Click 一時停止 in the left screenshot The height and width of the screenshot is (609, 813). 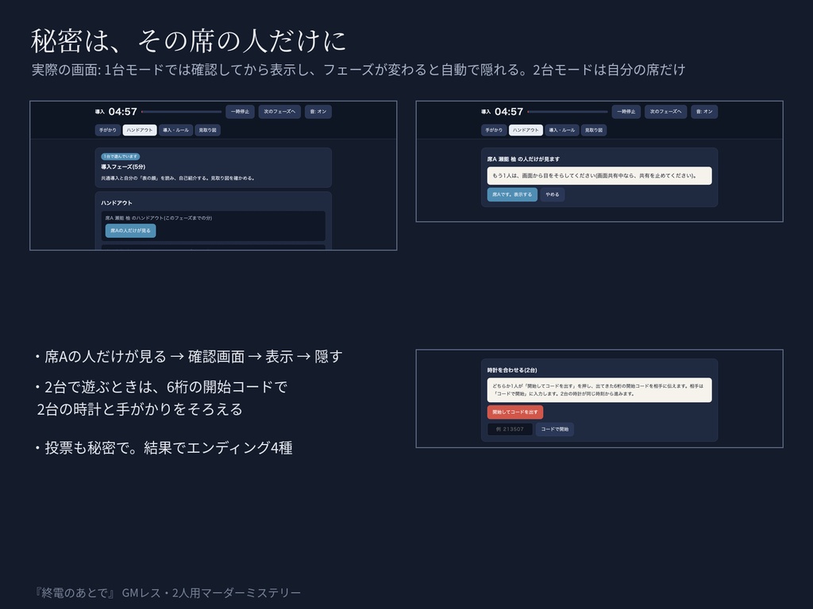click(240, 111)
